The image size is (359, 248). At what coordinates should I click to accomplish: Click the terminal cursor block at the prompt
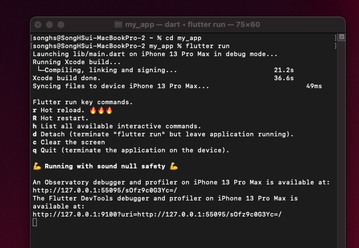[x=35, y=222]
